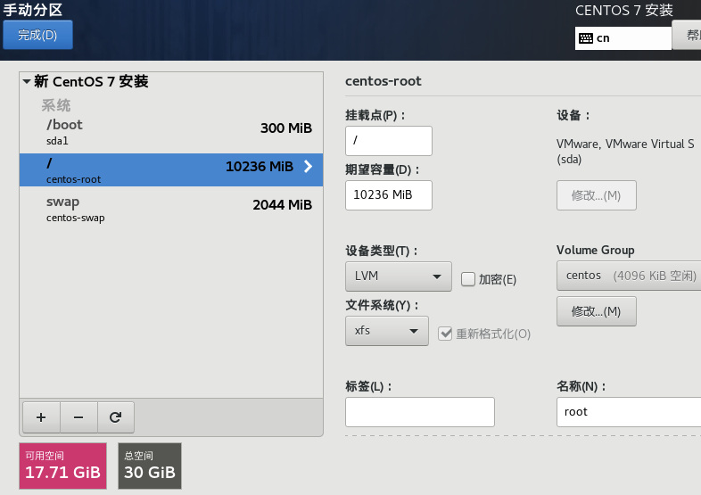Click the 2044 MiB size text
The width and height of the screenshot is (701, 495).
[282, 205]
